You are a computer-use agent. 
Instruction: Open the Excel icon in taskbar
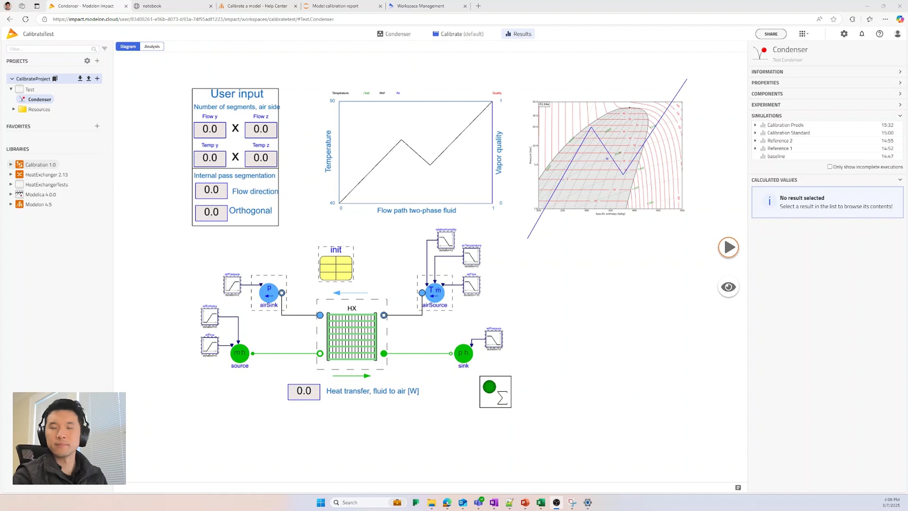coord(541,502)
